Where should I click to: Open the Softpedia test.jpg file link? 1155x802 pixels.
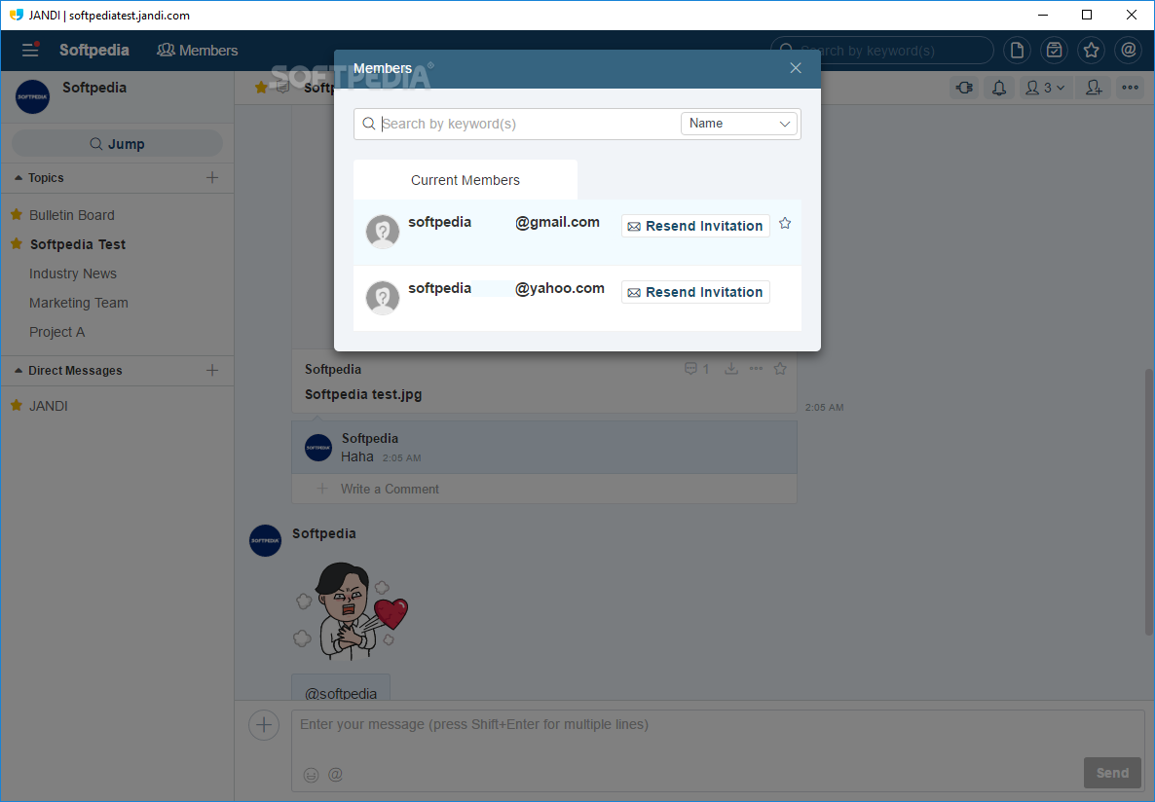tap(363, 395)
